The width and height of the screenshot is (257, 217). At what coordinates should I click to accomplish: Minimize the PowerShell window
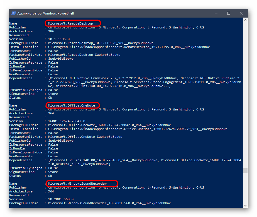[216, 13]
